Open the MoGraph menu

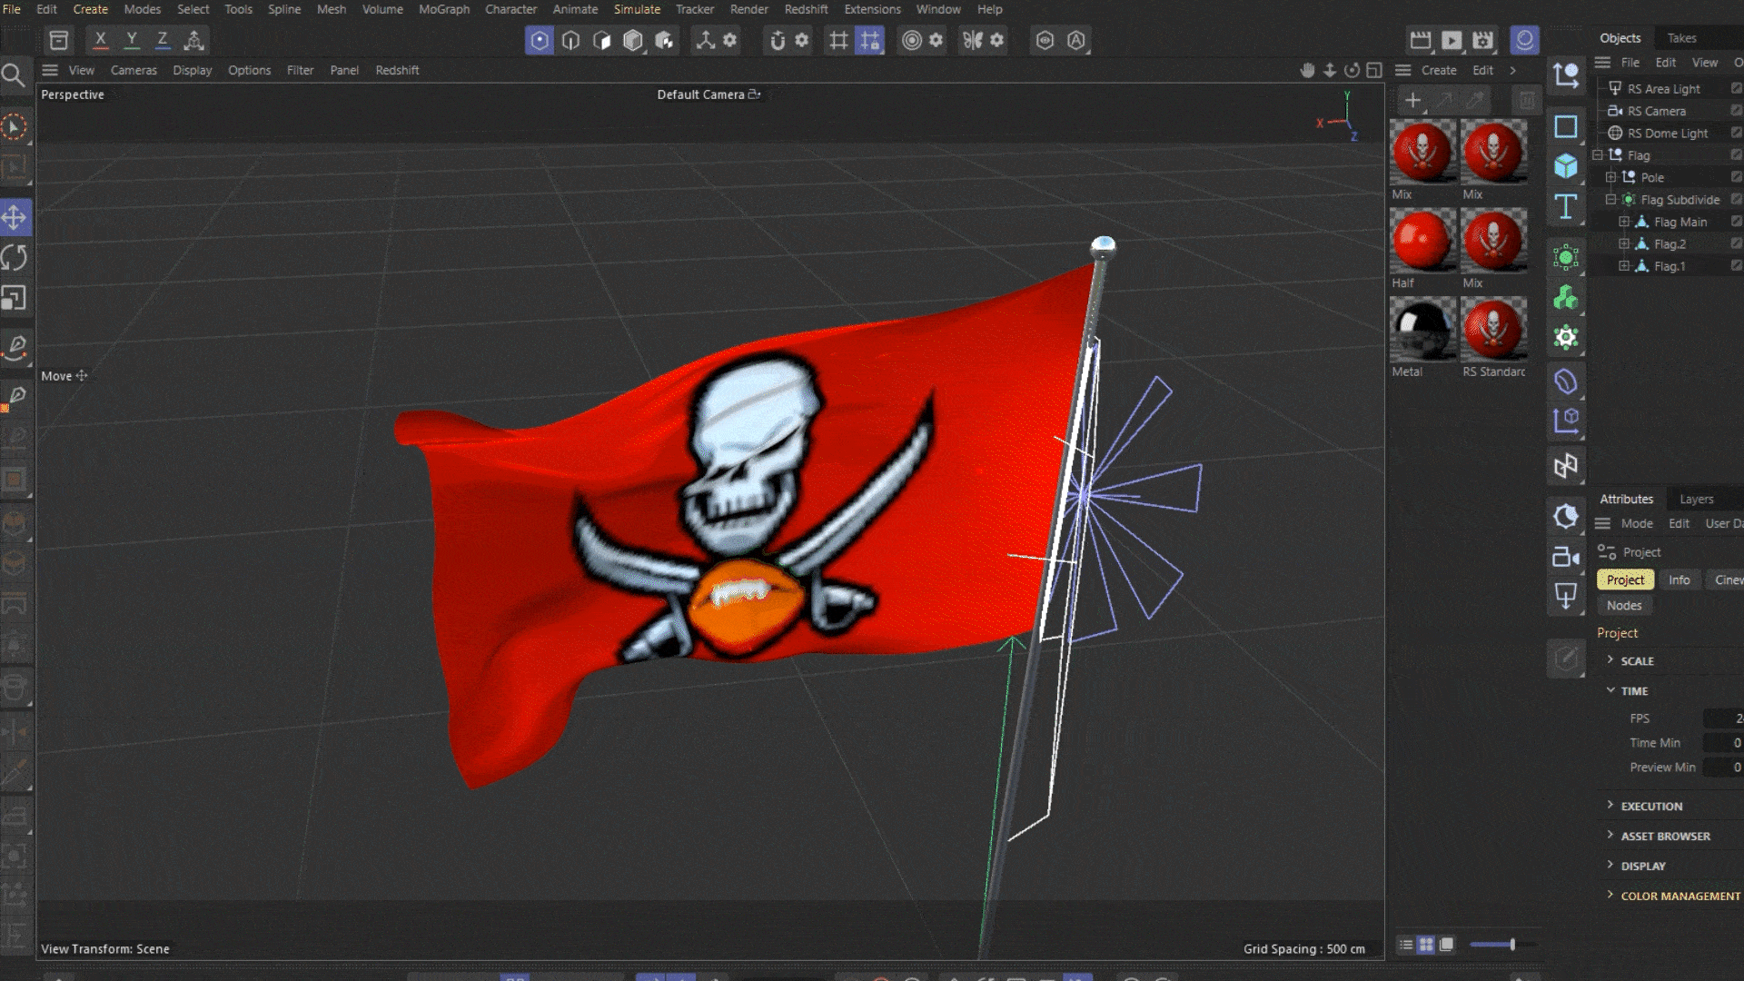444,9
